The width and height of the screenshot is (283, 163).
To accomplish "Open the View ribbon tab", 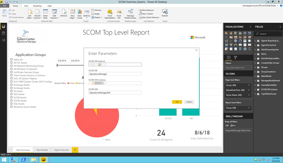I will [x=26, y=6].
